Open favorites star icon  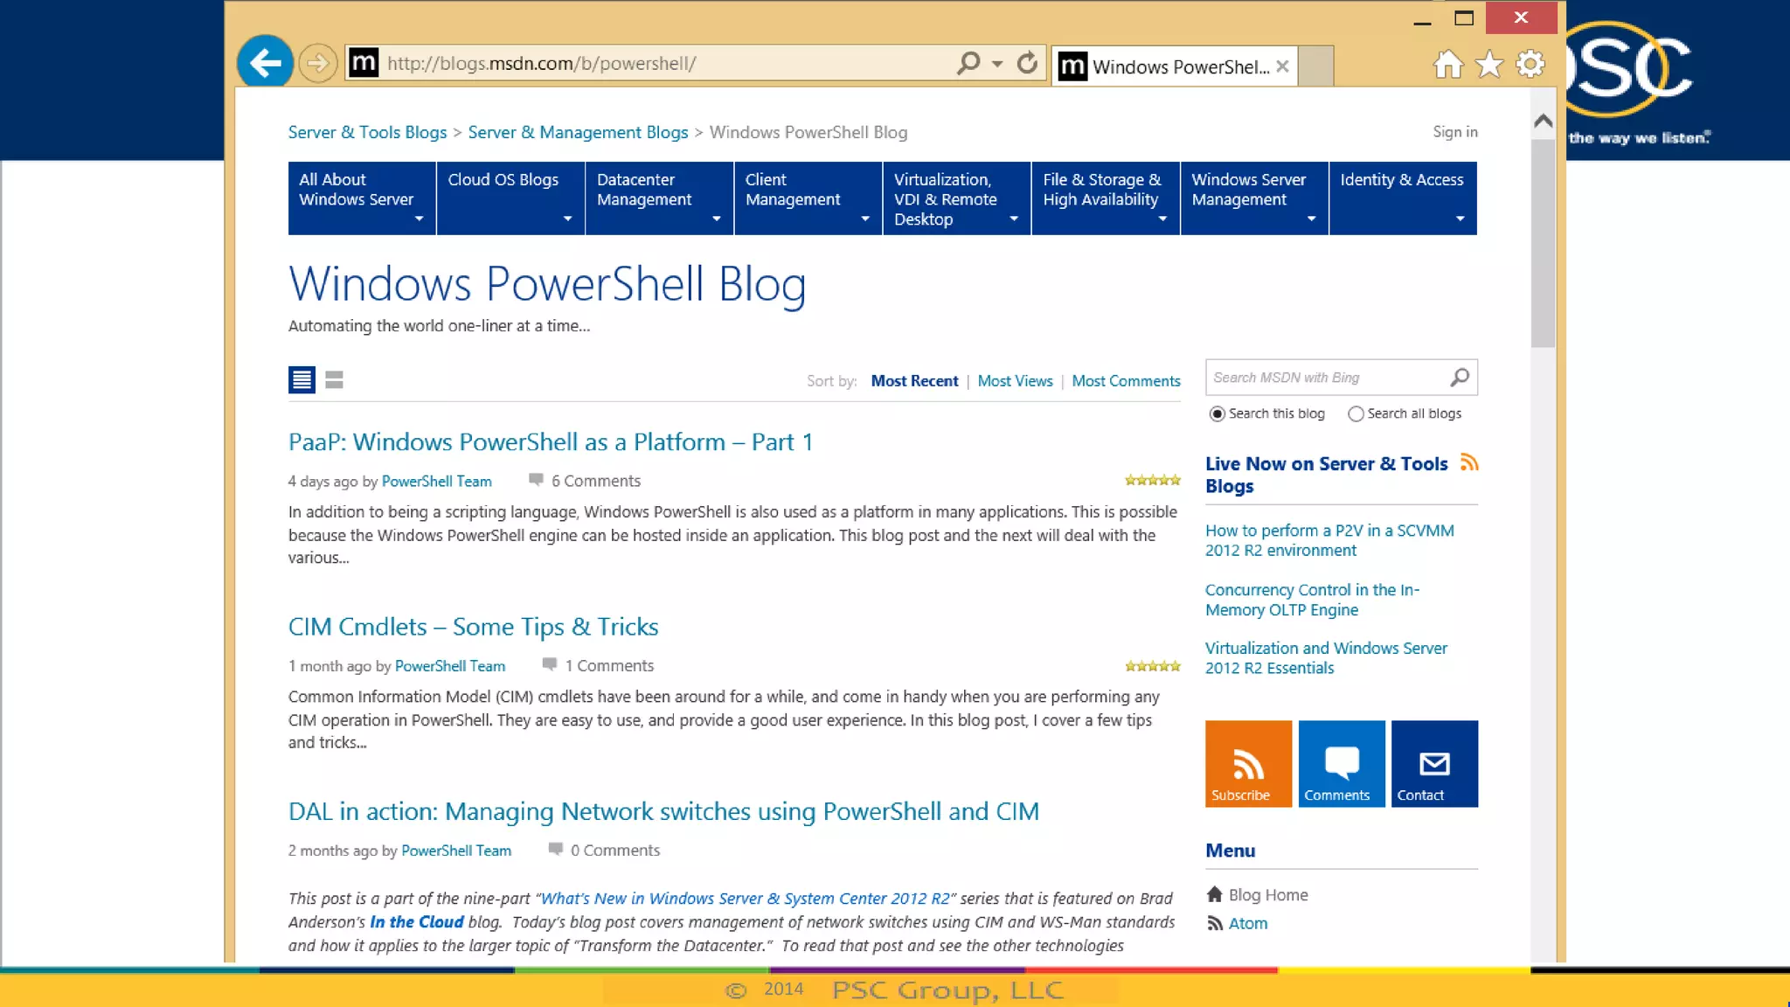(x=1489, y=65)
